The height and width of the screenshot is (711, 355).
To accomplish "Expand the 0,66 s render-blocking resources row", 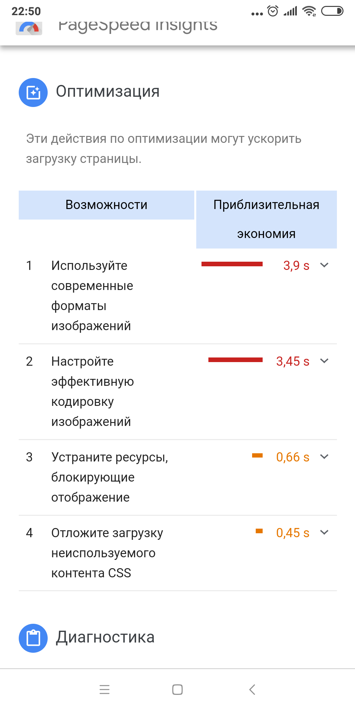I will (324, 457).
